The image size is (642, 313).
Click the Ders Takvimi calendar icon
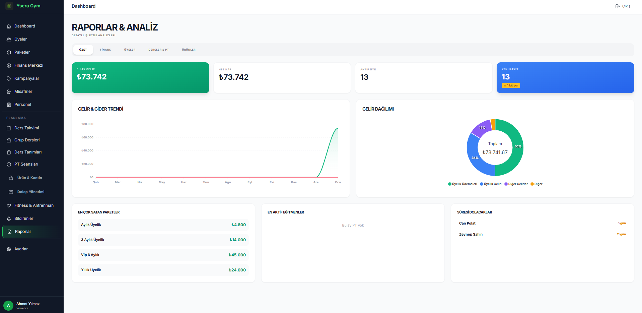pyautogui.click(x=9, y=128)
